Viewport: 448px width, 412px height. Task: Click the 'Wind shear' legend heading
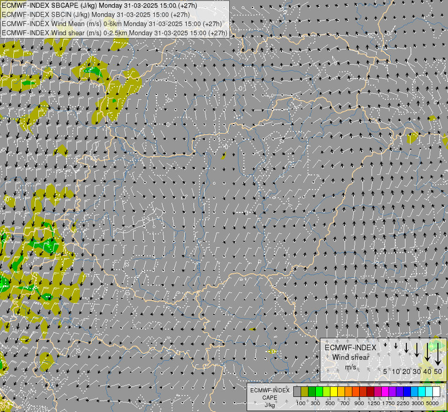351,358
